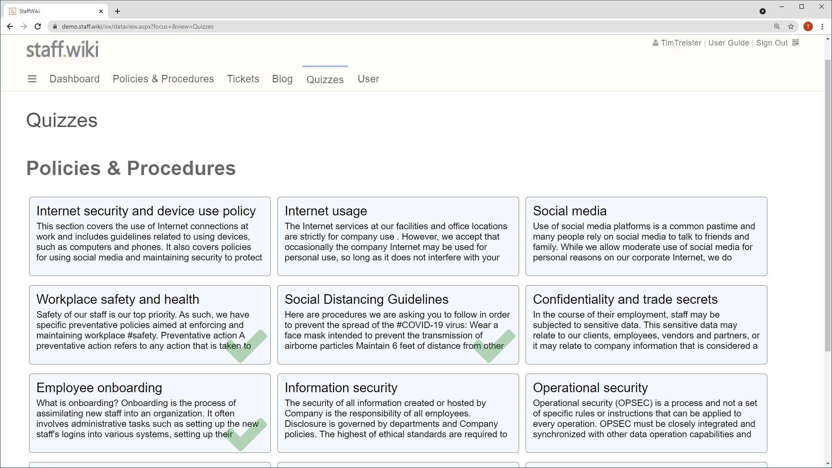Reload the current page
The width and height of the screenshot is (832, 468).
click(x=38, y=26)
